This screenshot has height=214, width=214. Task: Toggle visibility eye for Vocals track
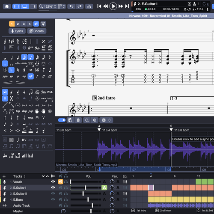pyautogui.click(x=53, y=181)
